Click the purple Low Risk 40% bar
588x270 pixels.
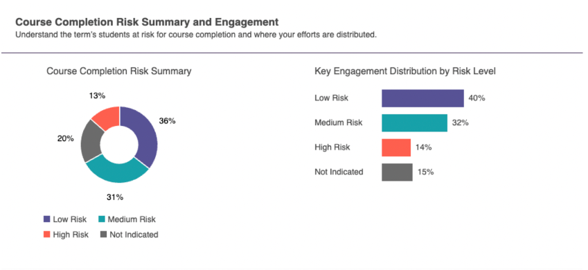click(422, 98)
